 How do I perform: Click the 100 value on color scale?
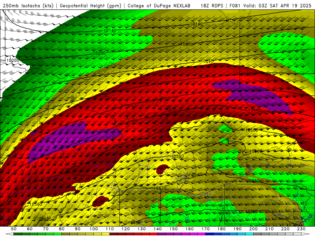tap(94, 229)
